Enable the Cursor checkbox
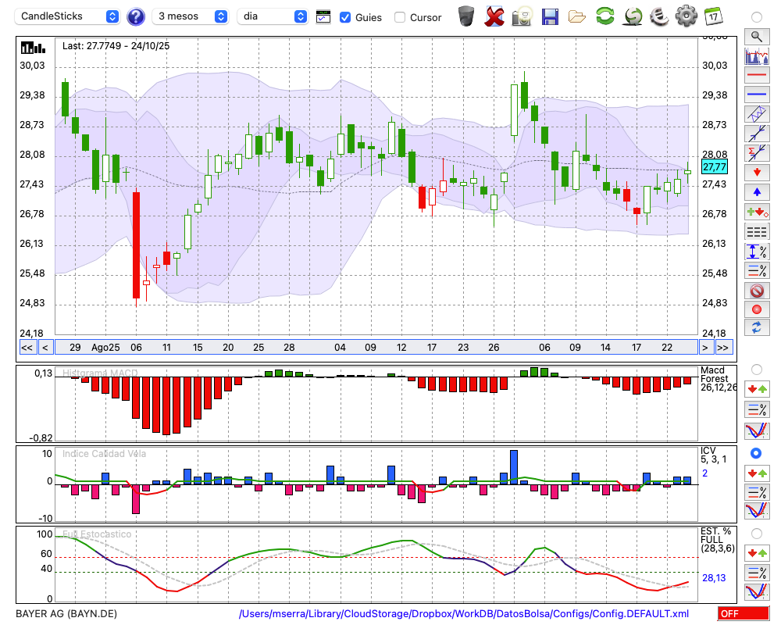 click(x=400, y=17)
